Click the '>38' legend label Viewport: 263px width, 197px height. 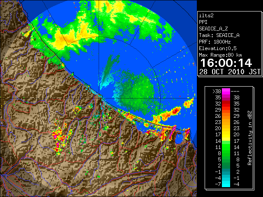coord(217,92)
